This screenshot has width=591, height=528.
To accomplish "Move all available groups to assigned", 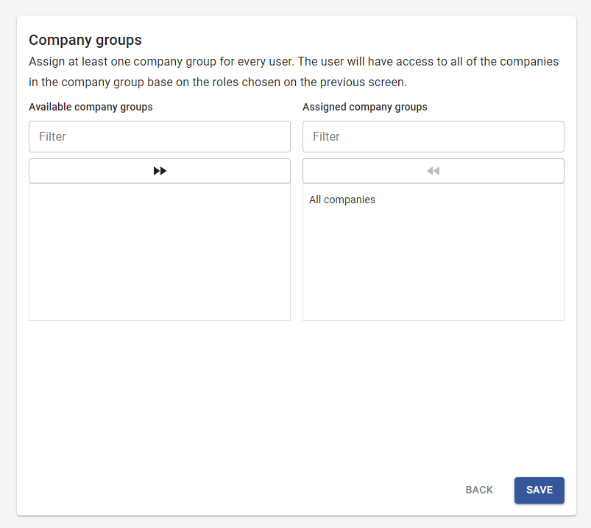I will click(160, 171).
